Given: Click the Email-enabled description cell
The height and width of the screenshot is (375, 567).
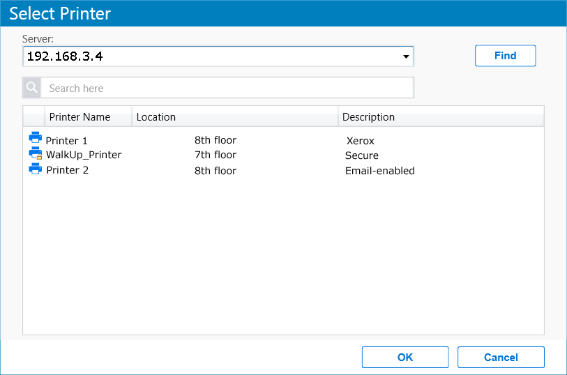Looking at the screenshot, I should [x=379, y=171].
